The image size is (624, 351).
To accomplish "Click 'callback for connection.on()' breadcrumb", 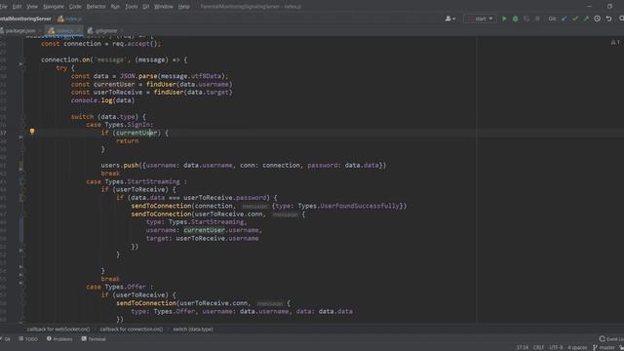I will pyautogui.click(x=132, y=330).
